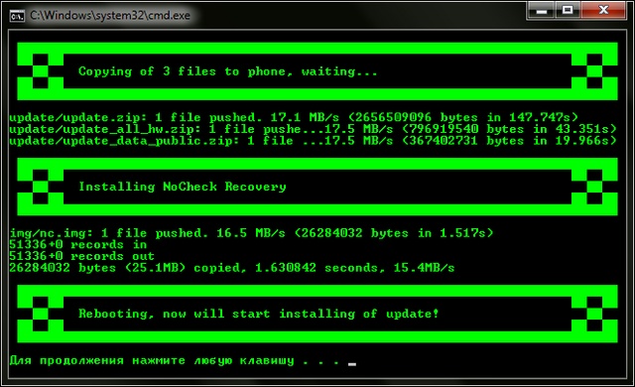This screenshot has height=387, width=635.
Task: Click the text "51336+0 records out"
Action: pyautogui.click(x=81, y=256)
